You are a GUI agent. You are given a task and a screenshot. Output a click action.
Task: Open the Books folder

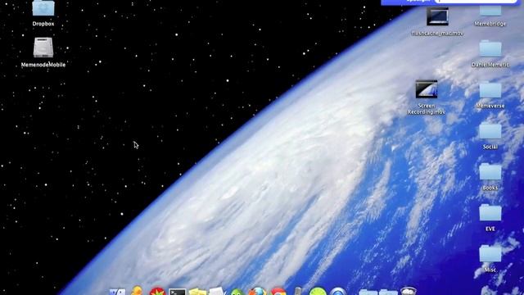pyautogui.click(x=490, y=172)
